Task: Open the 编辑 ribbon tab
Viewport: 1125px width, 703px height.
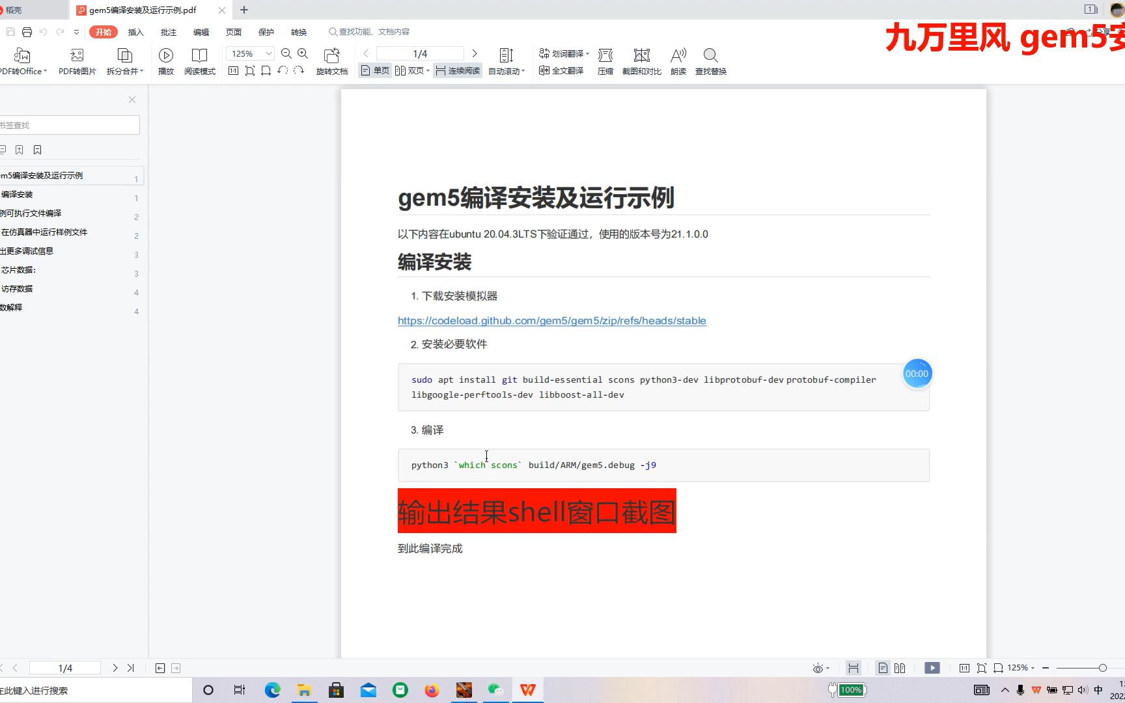Action: point(201,32)
